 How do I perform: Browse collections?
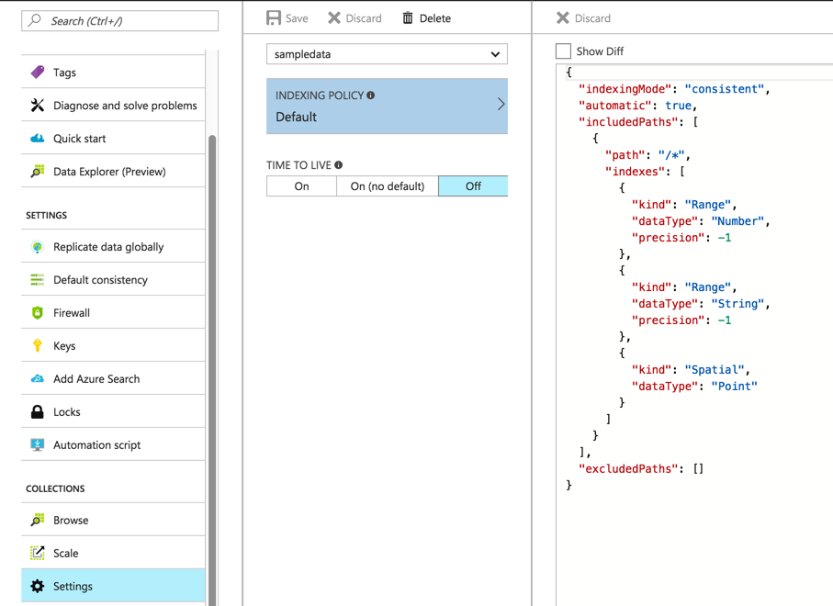pos(113,520)
